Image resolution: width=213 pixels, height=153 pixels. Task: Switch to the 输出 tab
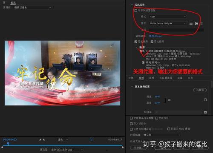tap(13, 3)
